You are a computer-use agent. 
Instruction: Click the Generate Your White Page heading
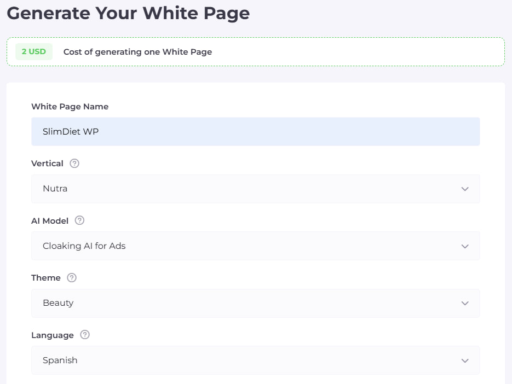point(128,13)
